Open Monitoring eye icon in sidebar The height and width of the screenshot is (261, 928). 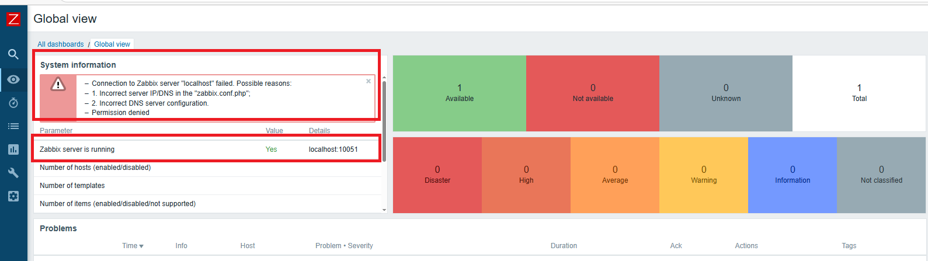coord(13,79)
